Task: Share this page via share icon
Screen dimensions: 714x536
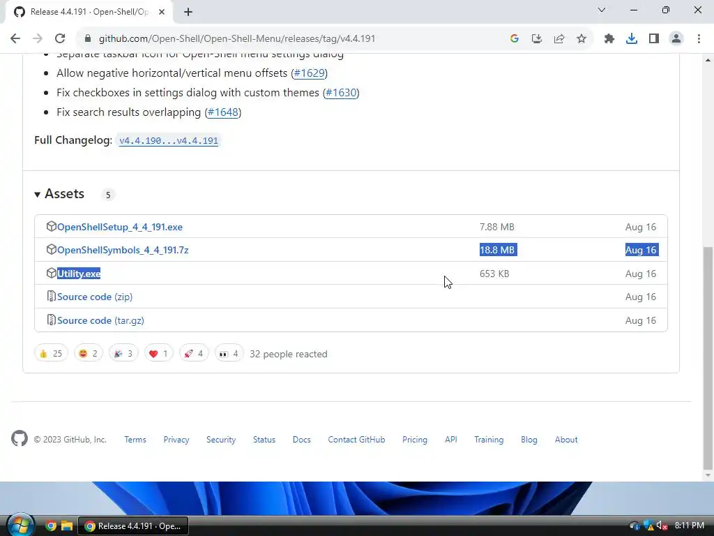Action: tap(559, 39)
